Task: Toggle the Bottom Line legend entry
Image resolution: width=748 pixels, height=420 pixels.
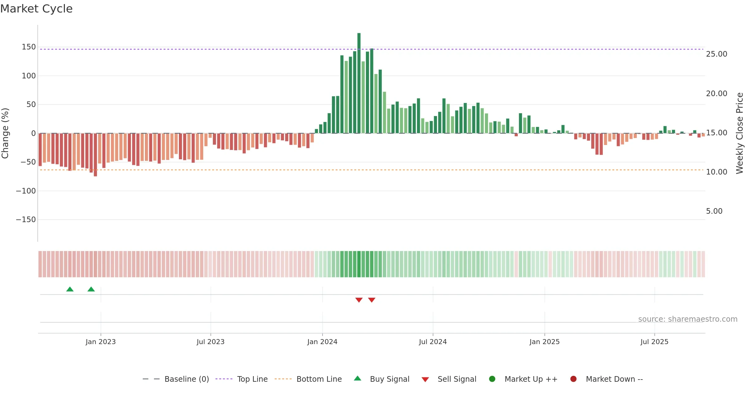Action: pyautogui.click(x=308, y=379)
